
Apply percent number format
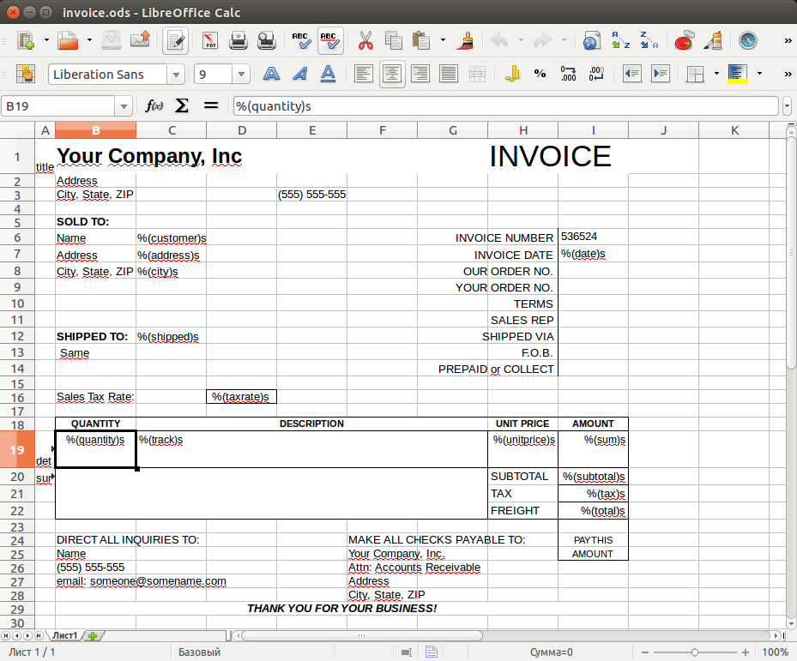pos(540,75)
